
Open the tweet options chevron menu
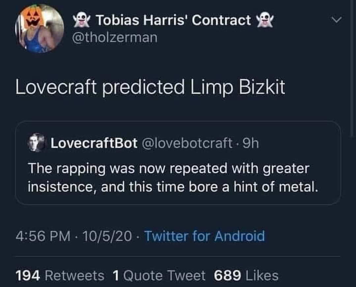point(336,21)
